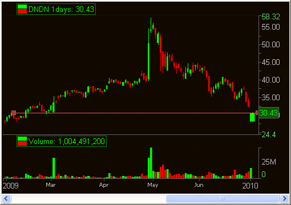Click the left handle of the red horizontal line
This screenshot has width=291, height=205.
tap(14, 113)
